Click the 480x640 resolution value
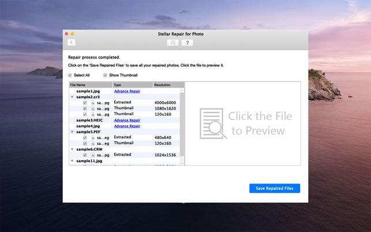The width and height of the screenshot is (371, 232). tap(163, 137)
